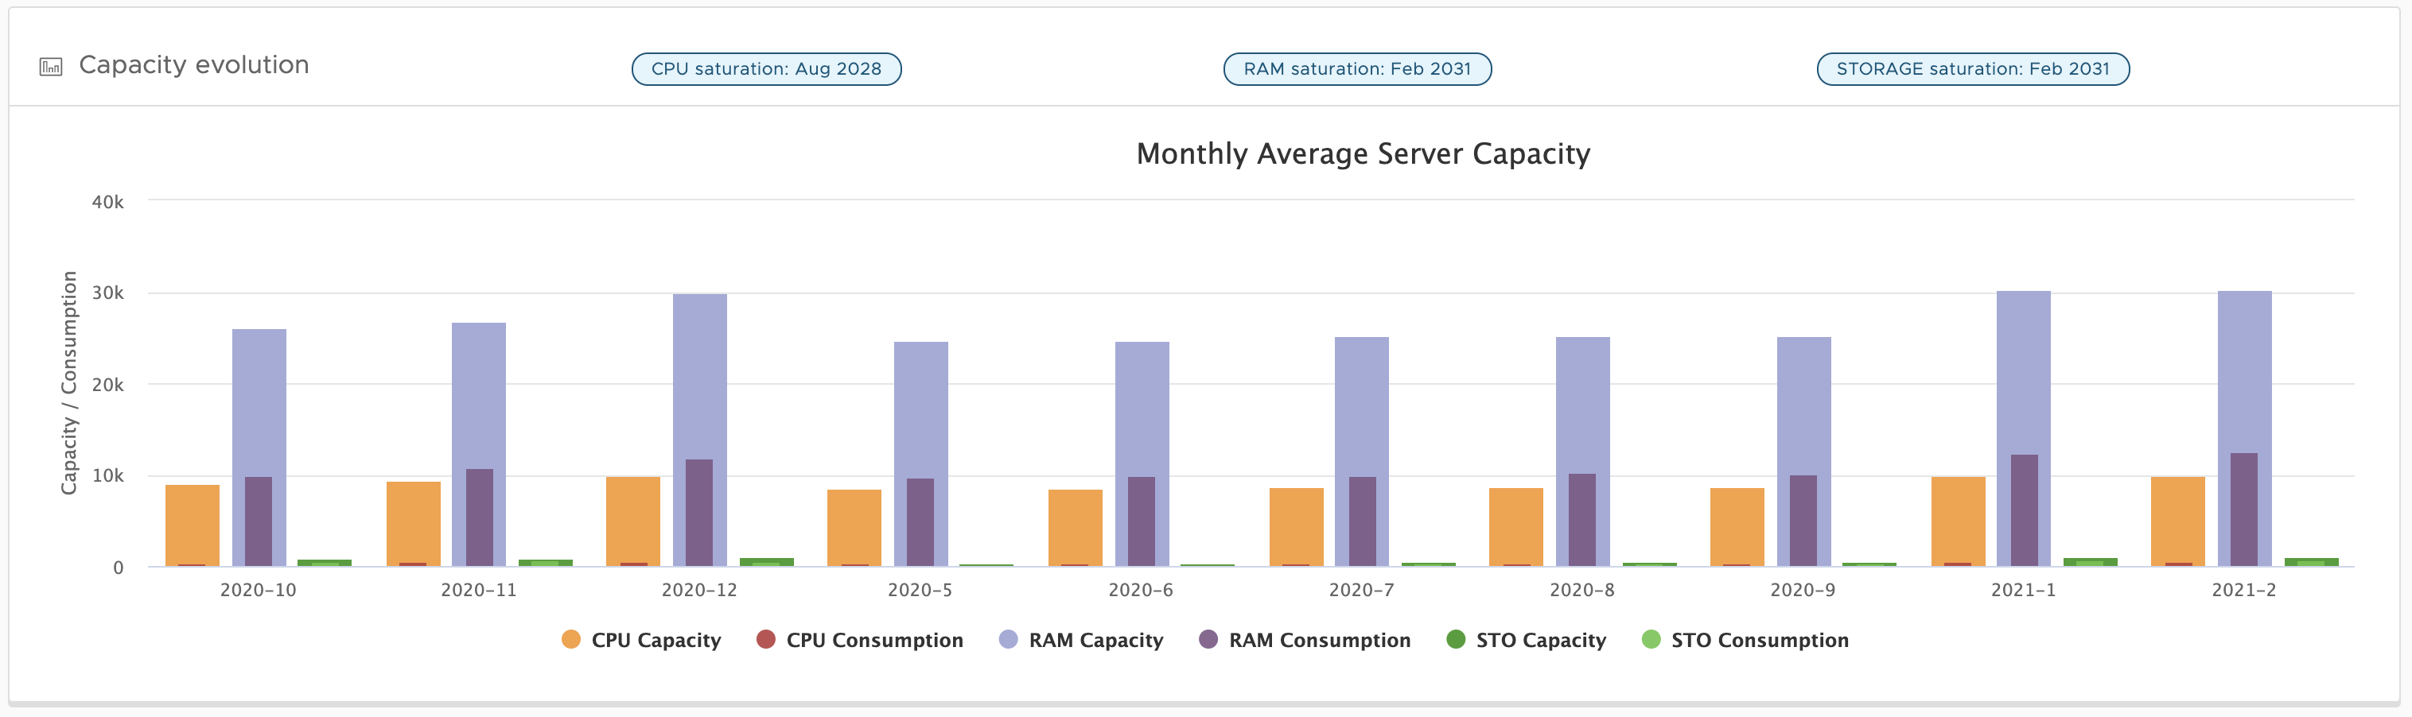Select the CPU Capacity bar for 2020-8

(1516, 527)
